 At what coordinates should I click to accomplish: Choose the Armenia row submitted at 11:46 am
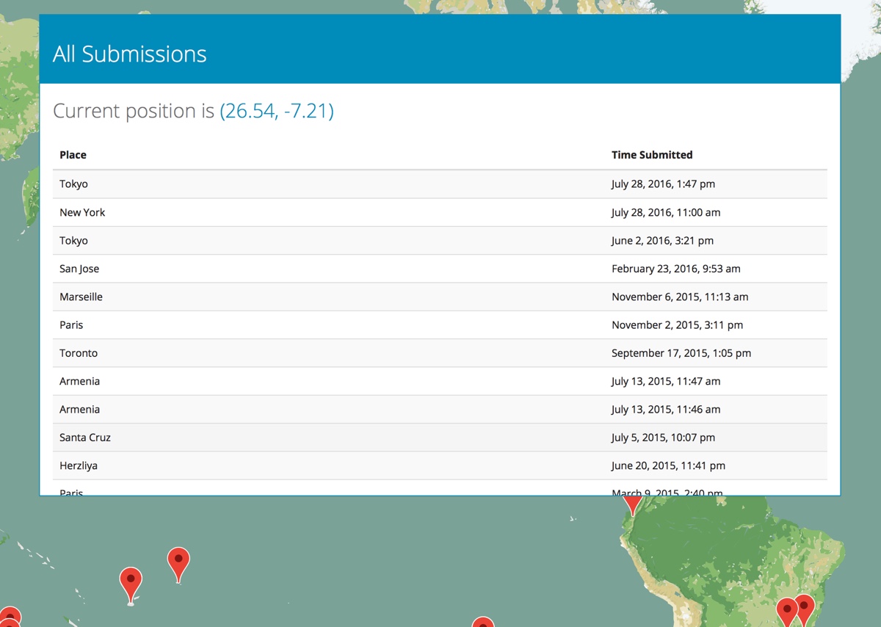click(440, 409)
